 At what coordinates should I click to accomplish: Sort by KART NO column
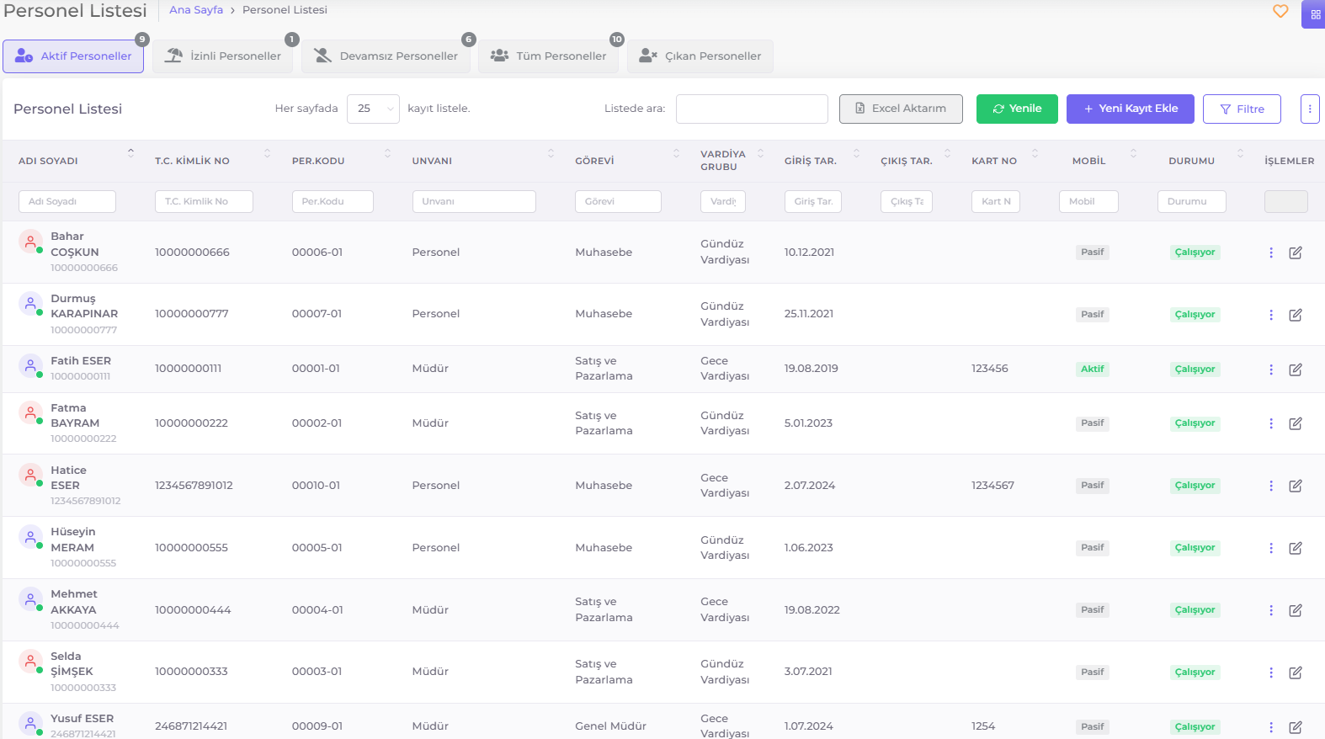tap(1035, 153)
